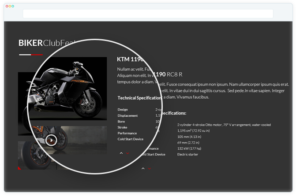This screenshot has width=296, height=196.
Task: Click the magnified red down chevron arrow
Action: click(127, 153)
